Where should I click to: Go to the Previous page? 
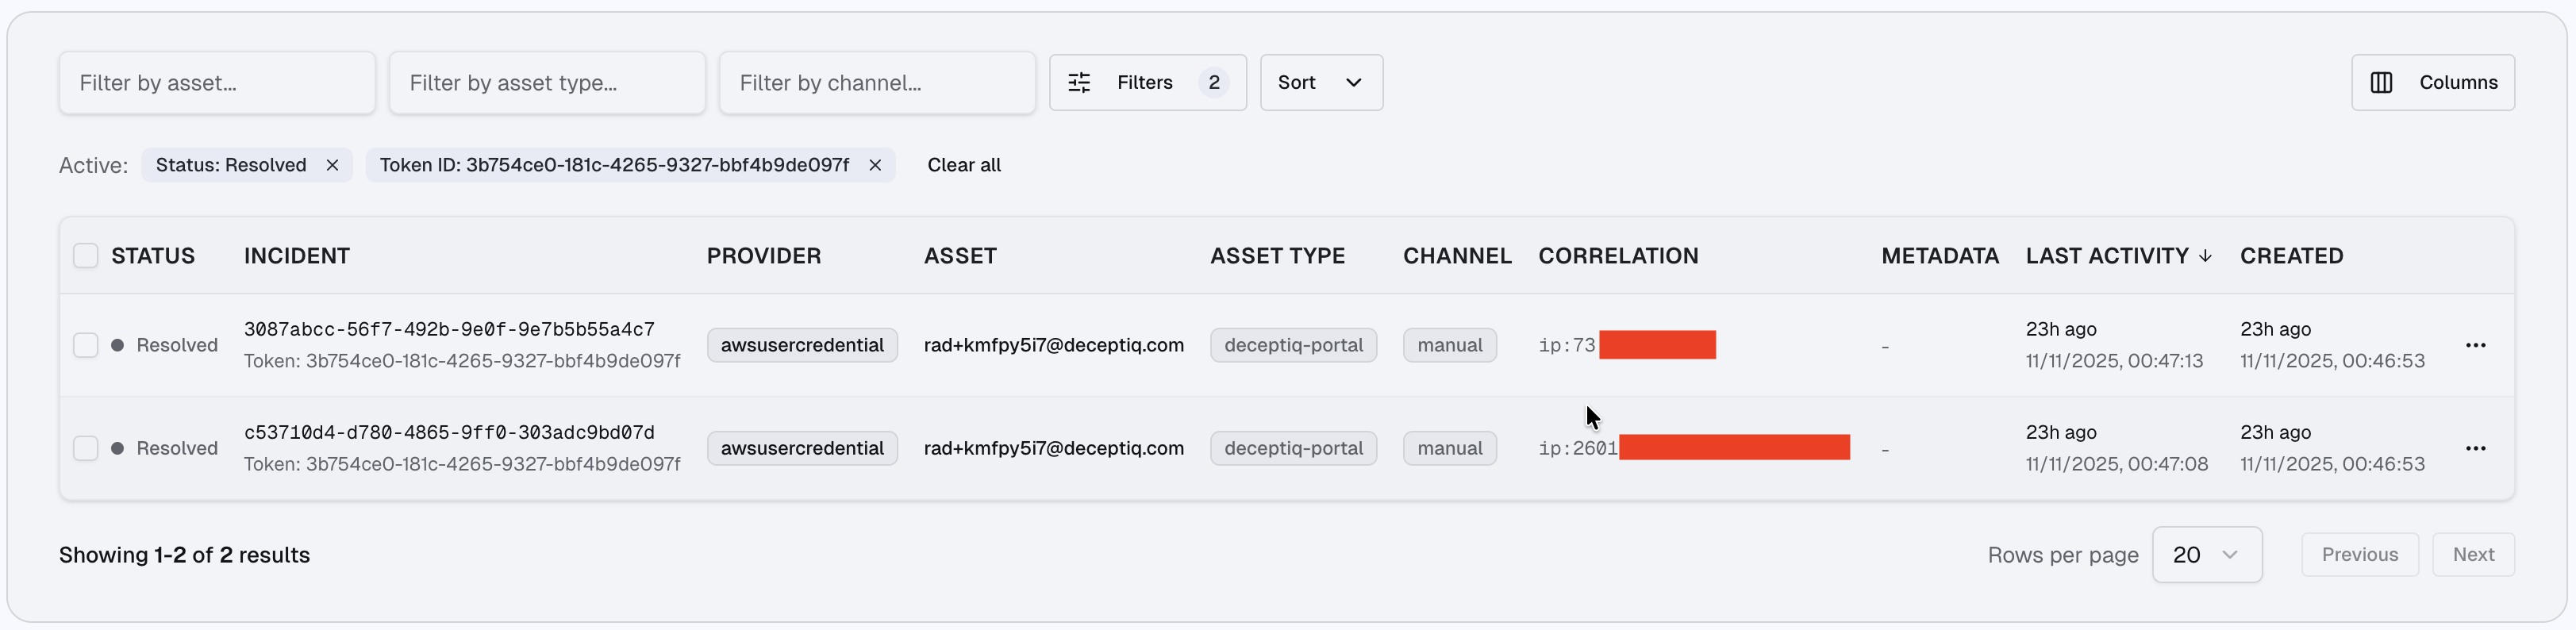tap(2359, 555)
